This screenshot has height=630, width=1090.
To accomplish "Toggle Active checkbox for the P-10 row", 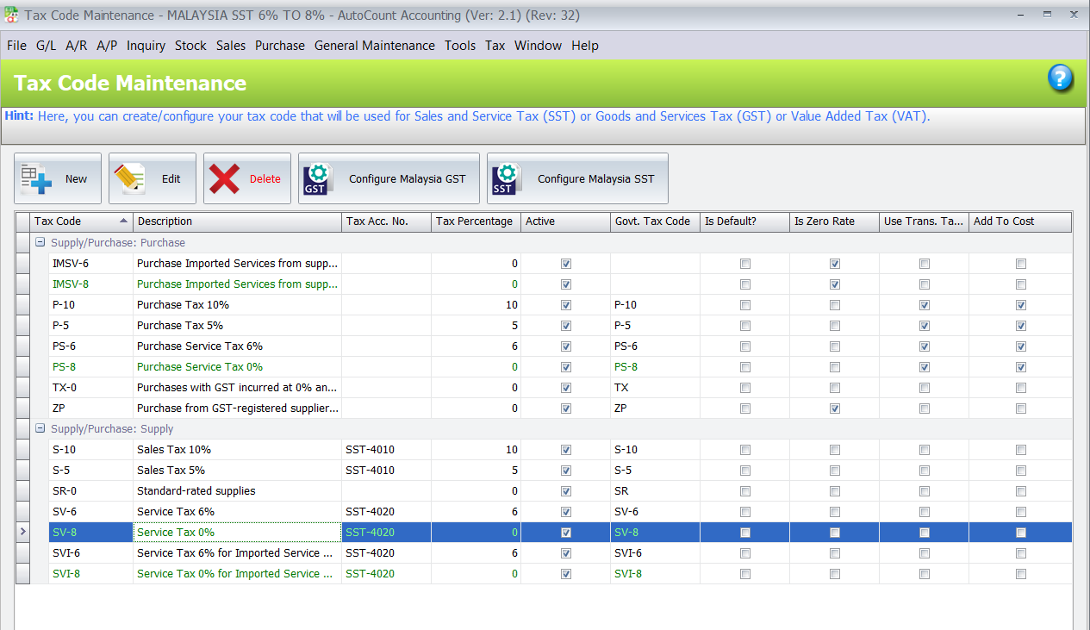I will click(566, 305).
